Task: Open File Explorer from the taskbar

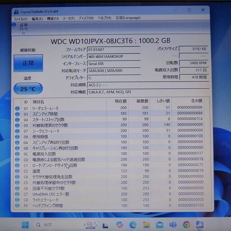Action: [146, 225]
